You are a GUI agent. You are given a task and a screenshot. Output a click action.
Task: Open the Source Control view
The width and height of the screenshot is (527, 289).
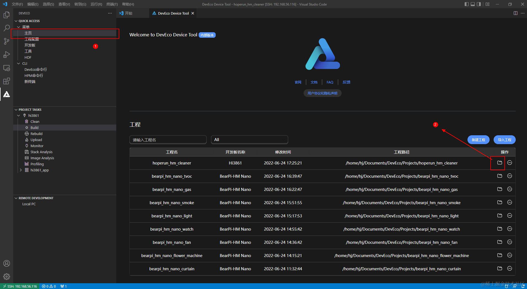click(7, 41)
